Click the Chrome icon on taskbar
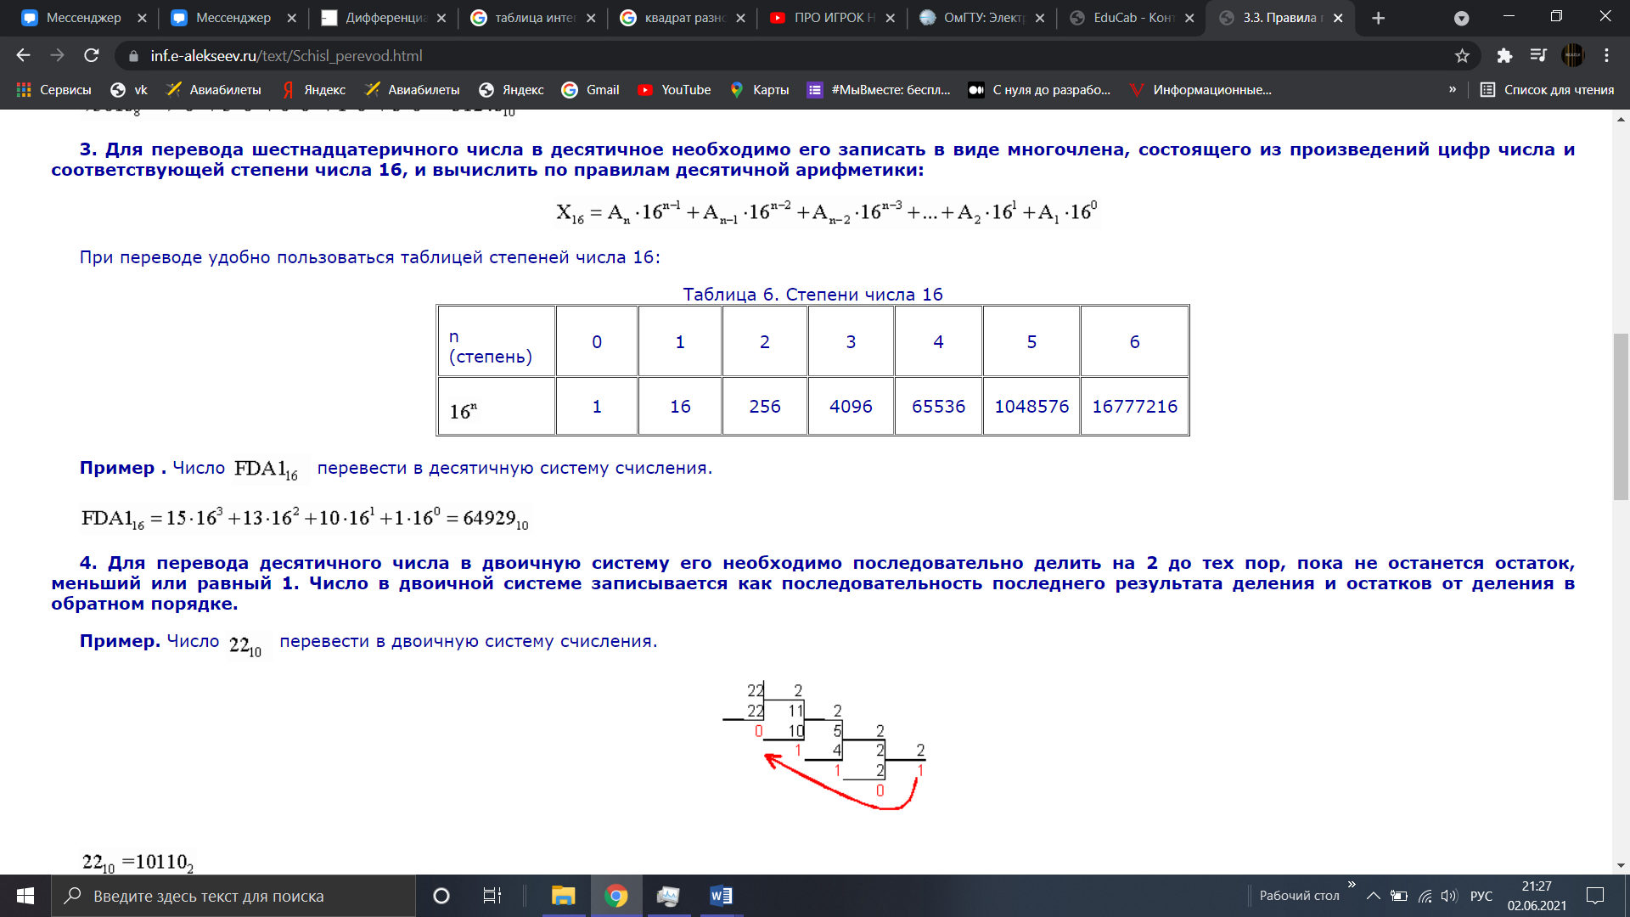 pyautogui.click(x=616, y=896)
